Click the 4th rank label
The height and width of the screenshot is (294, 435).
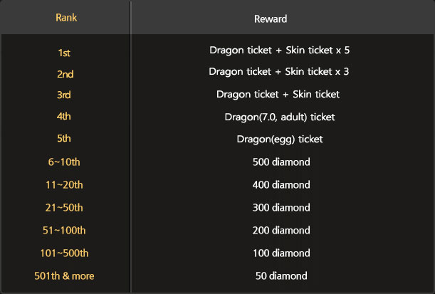[x=65, y=117]
